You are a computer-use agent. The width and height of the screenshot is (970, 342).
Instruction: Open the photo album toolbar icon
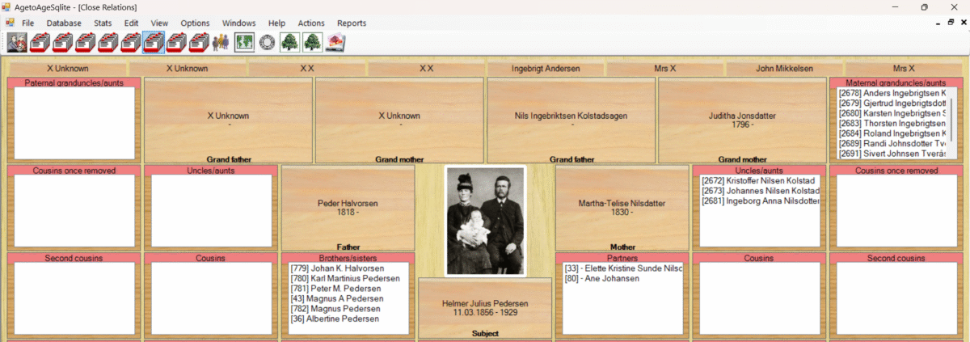click(x=335, y=42)
